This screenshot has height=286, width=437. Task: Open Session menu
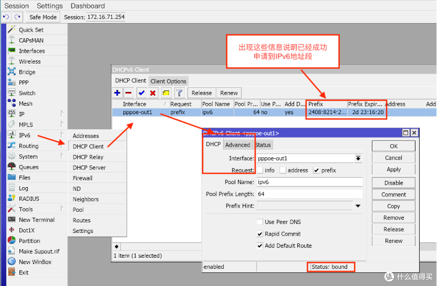click(17, 6)
